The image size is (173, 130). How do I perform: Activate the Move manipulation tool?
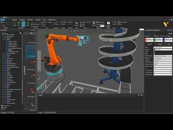[19, 24]
